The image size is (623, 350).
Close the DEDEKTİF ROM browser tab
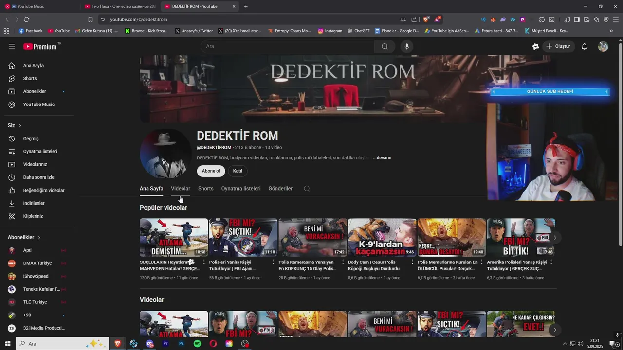pos(234,6)
